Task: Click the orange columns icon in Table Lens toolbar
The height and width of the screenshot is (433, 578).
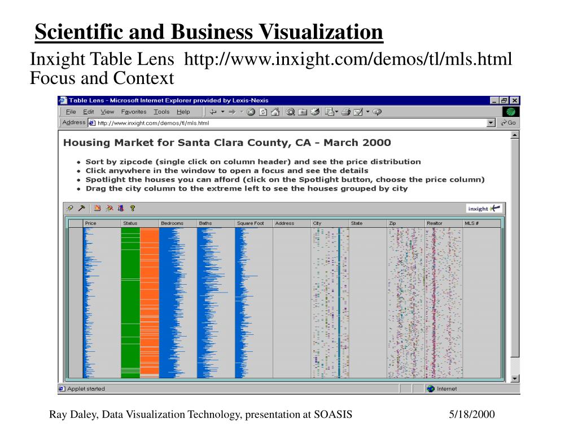Action: coord(97,209)
